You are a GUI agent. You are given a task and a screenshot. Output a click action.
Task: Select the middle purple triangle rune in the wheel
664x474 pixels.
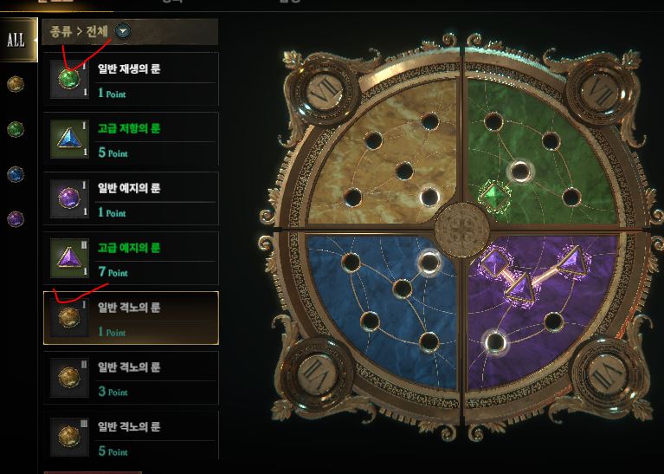coord(520,288)
